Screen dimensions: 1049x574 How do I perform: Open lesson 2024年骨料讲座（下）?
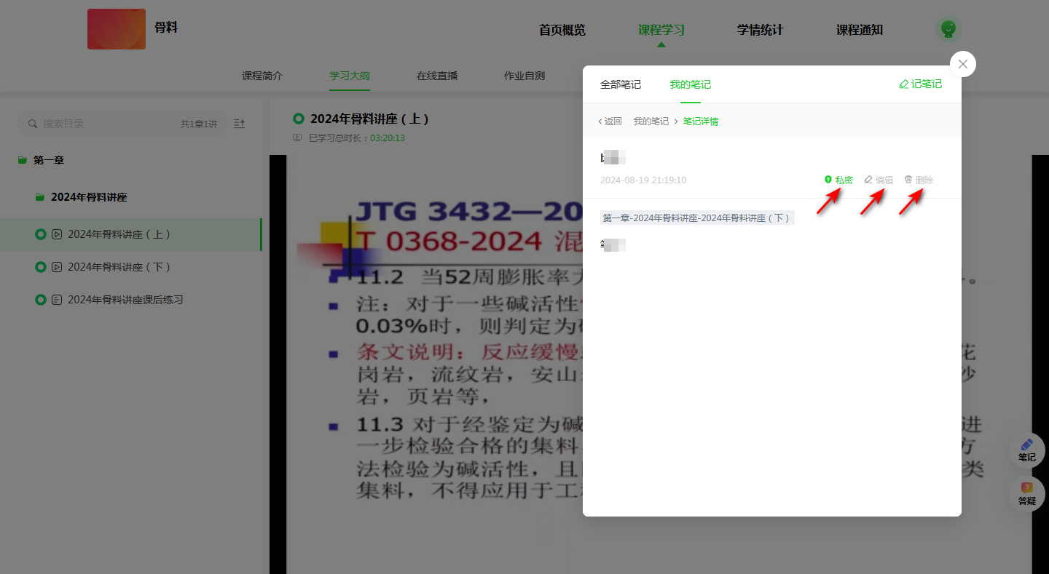pos(119,267)
